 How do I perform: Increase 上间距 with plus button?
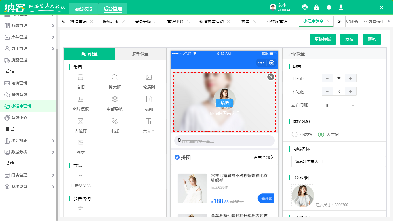point(350,78)
